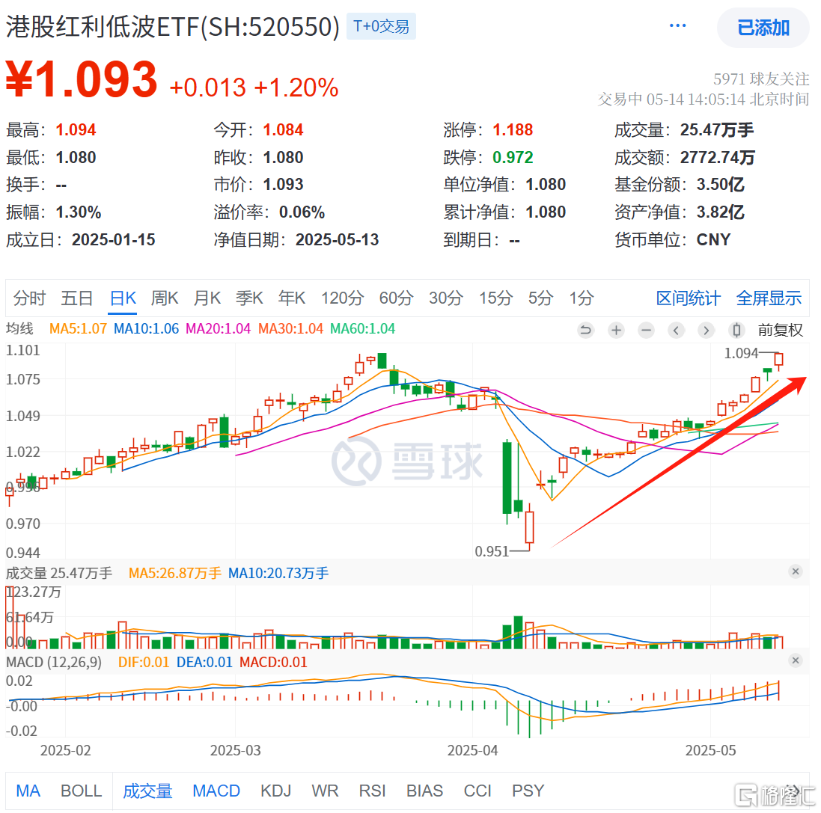
Task: Switch to 30分 chart tab
Action: click(445, 298)
